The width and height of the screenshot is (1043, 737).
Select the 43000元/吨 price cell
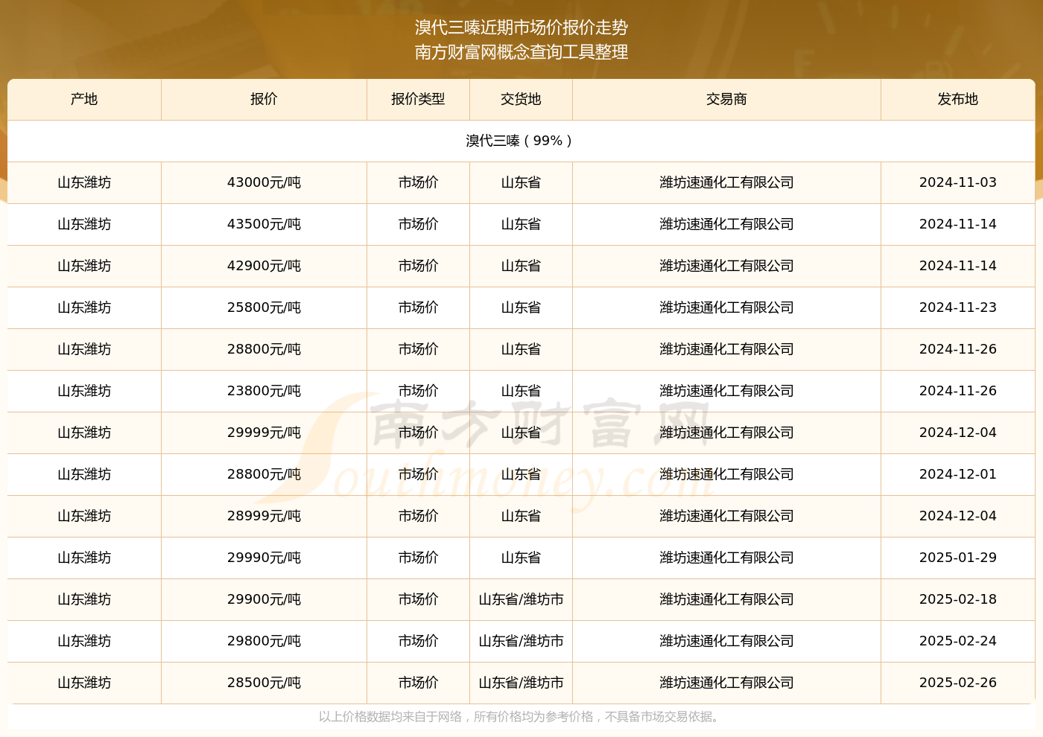click(264, 182)
